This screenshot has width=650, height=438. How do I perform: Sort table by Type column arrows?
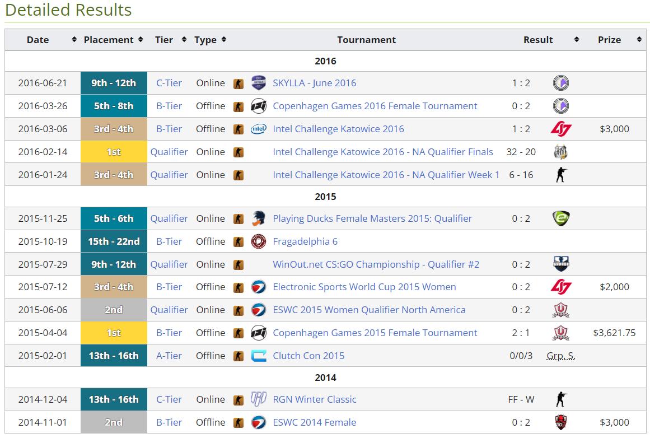coord(224,39)
